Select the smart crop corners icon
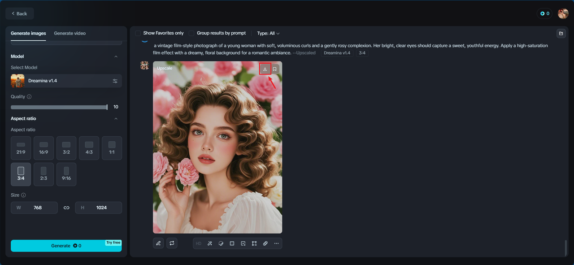Screen dimensions: 574x265 [254, 243]
